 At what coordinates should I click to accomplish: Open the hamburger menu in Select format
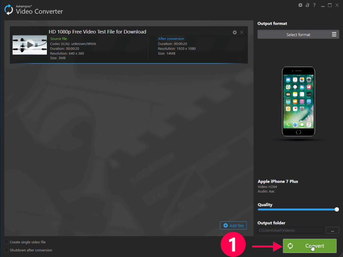point(334,34)
